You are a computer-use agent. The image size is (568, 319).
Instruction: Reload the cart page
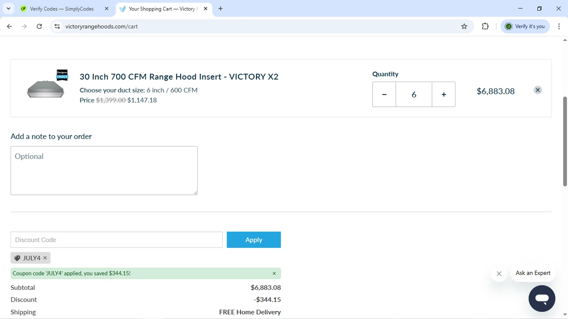click(x=39, y=26)
